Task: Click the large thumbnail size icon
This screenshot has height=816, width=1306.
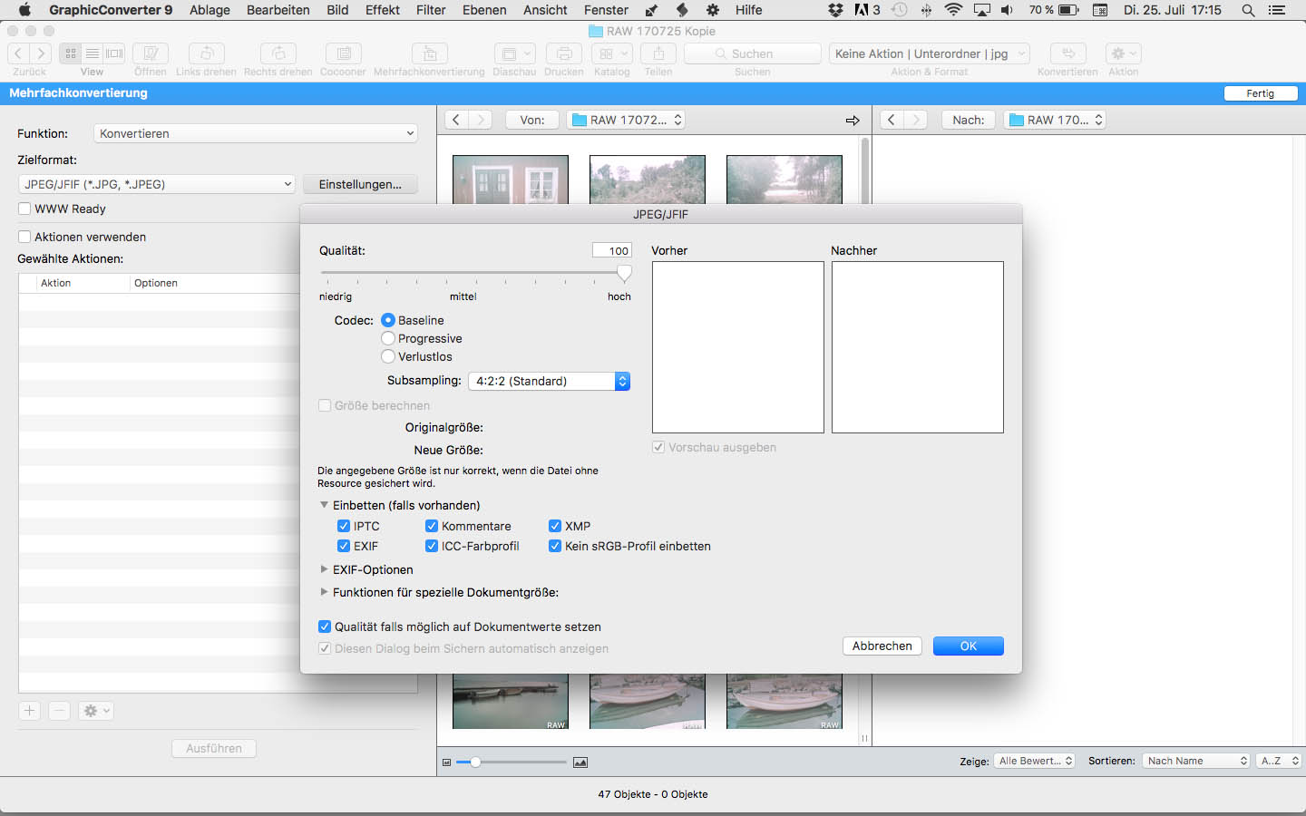Action: [x=580, y=763]
